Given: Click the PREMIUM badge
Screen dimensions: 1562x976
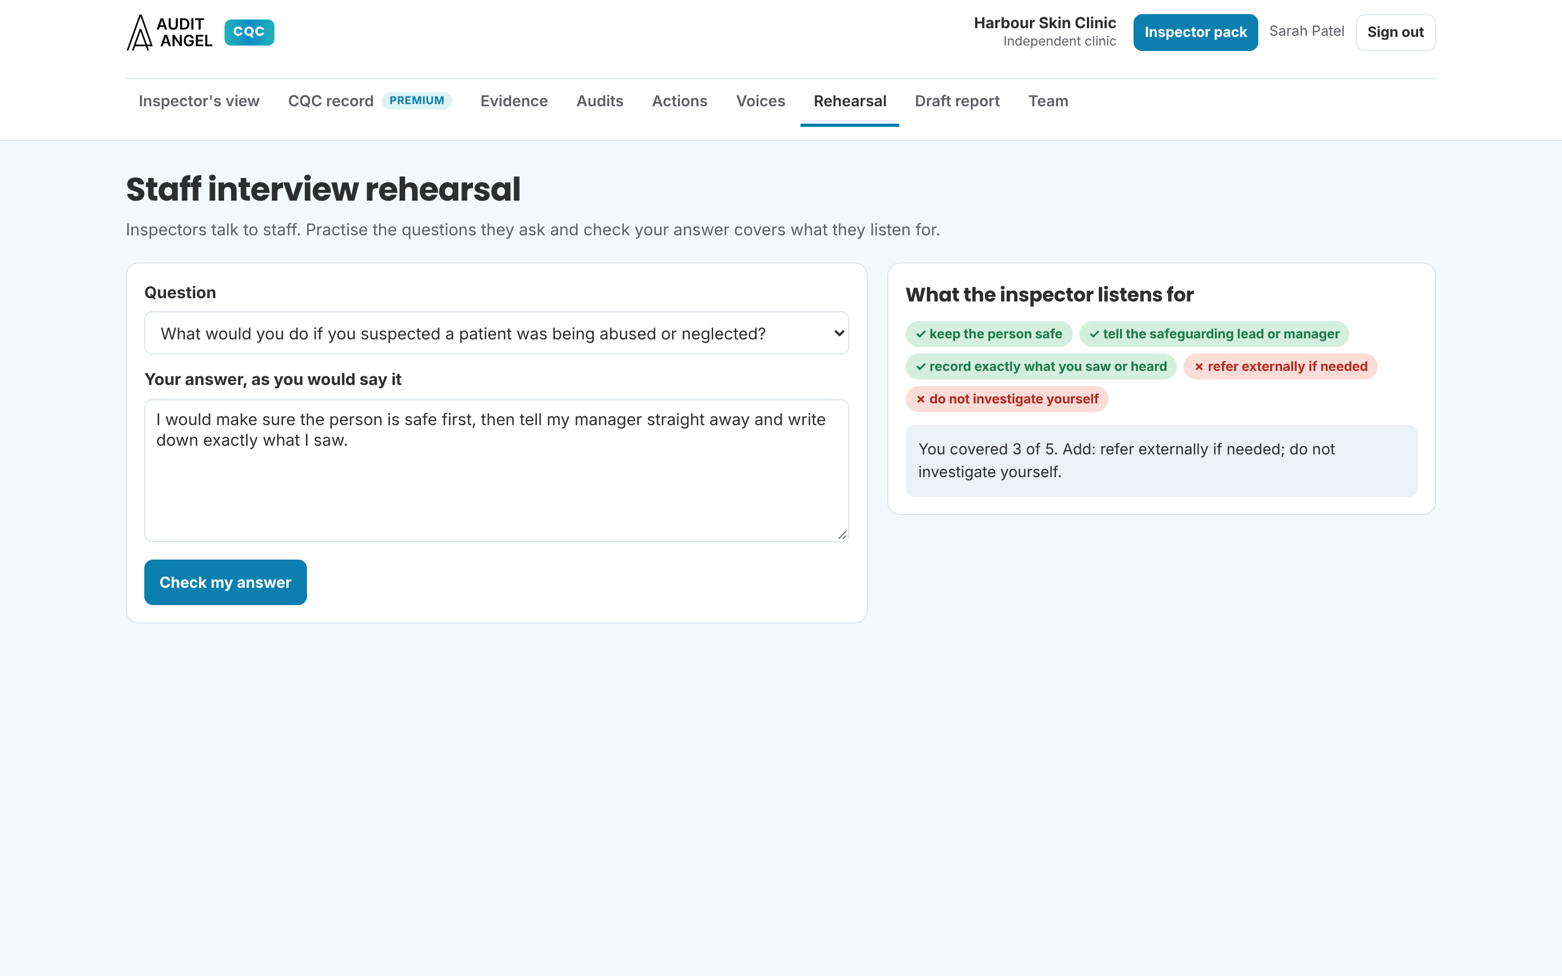Looking at the screenshot, I should 417,101.
